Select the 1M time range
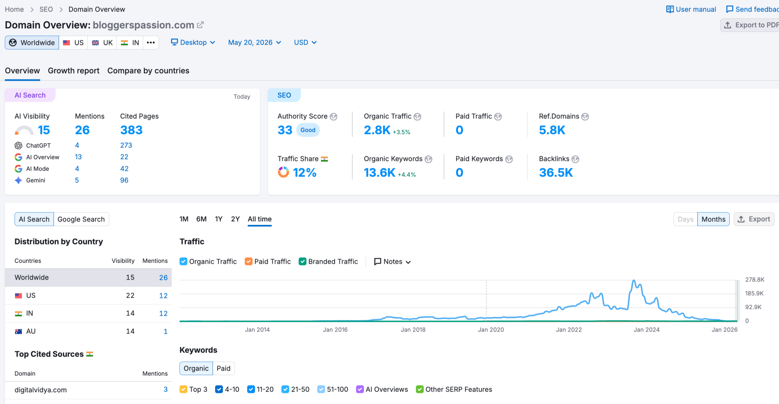 pyautogui.click(x=184, y=219)
